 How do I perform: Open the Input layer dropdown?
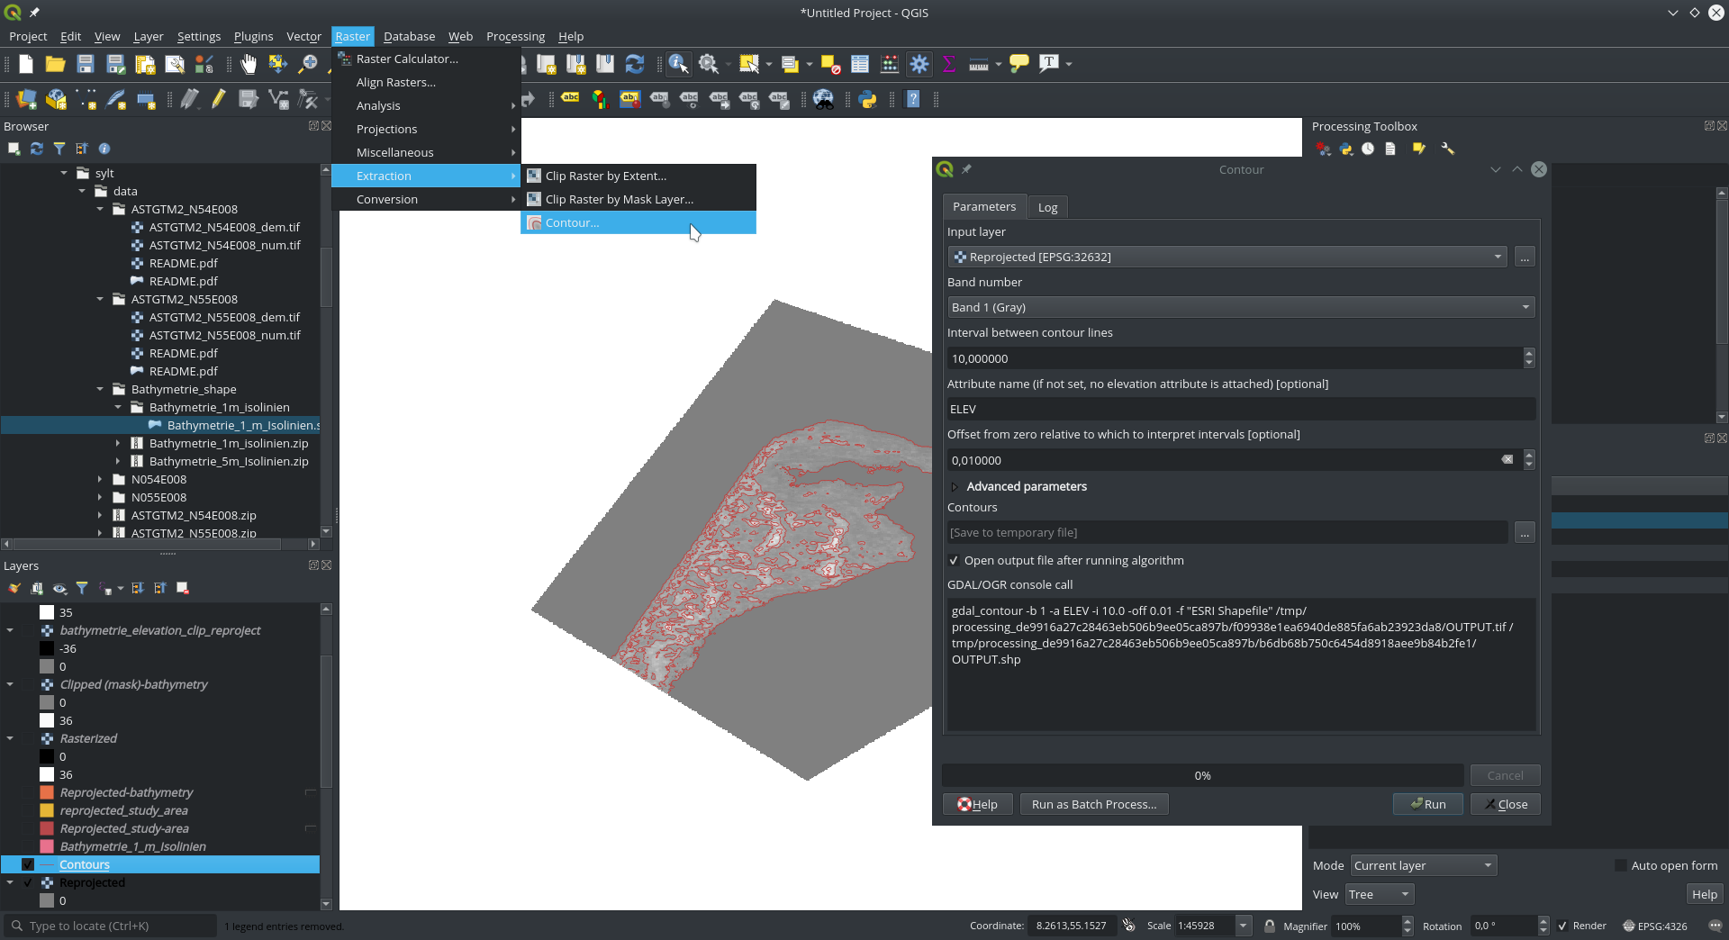point(1227,257)
